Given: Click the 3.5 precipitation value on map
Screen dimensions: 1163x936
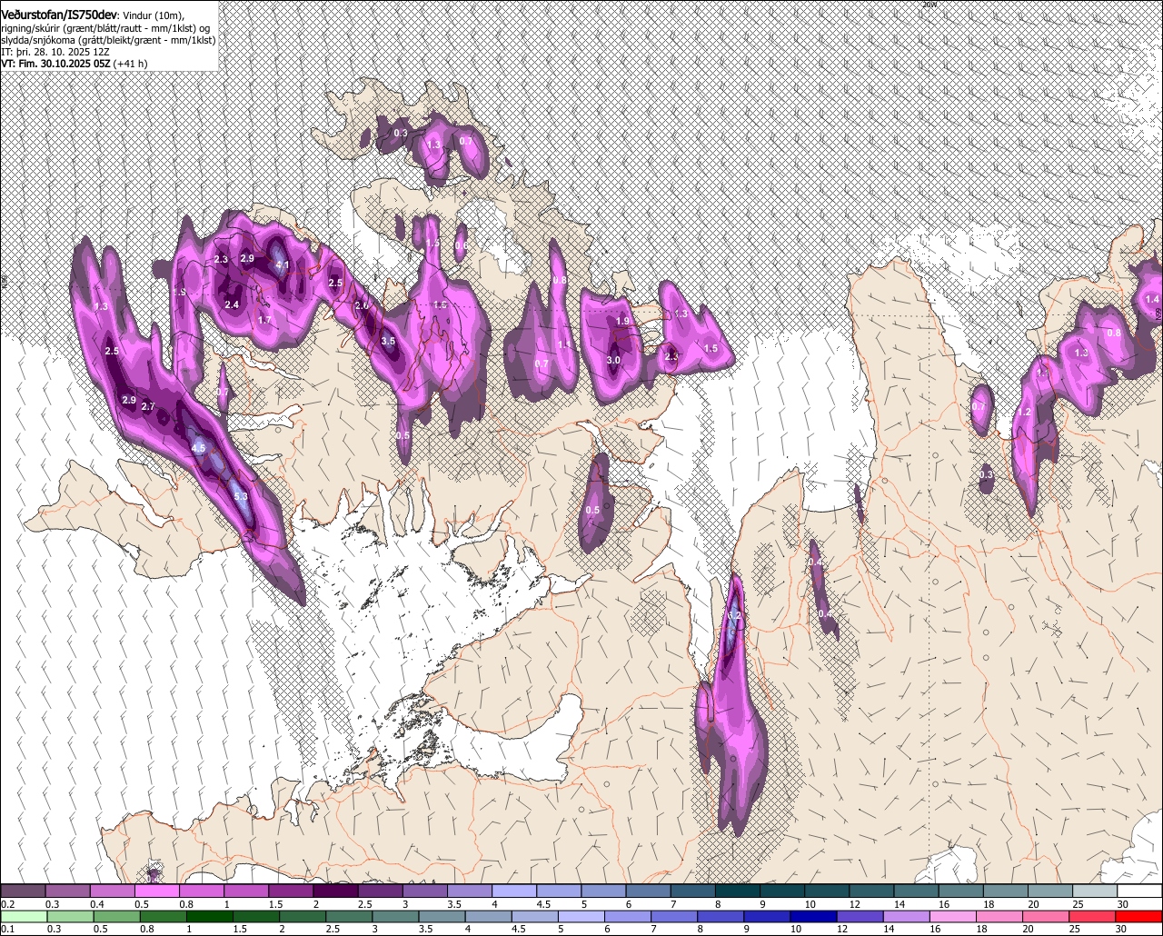Looking at the screenshot, I should coord(389,342).
